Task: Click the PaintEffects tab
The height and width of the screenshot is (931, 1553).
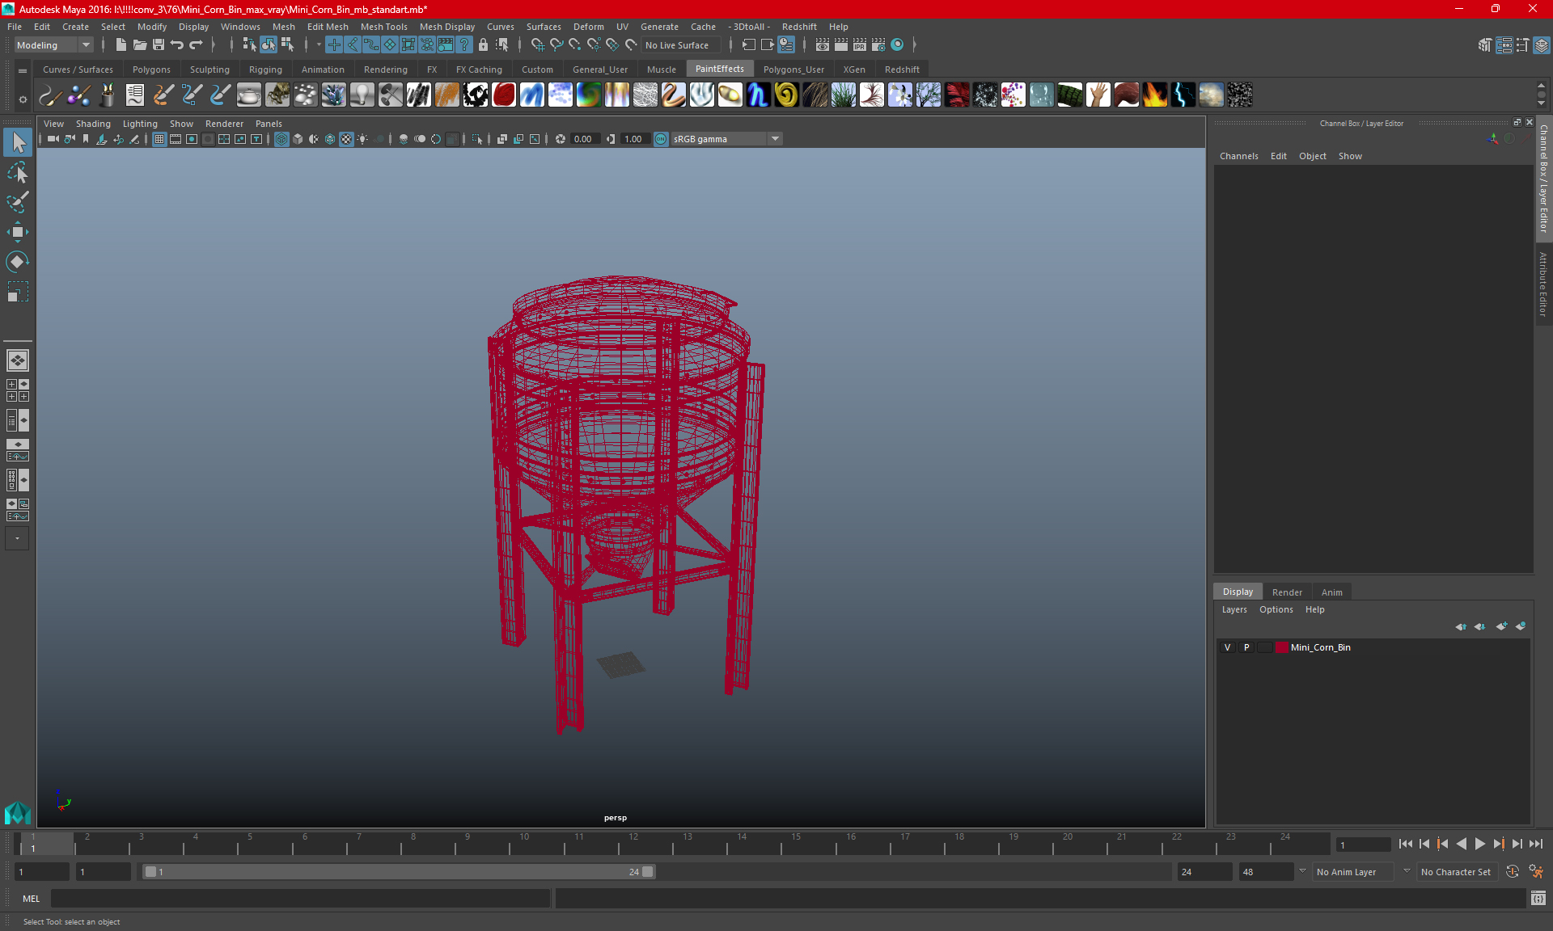Action: click(720, 69)
